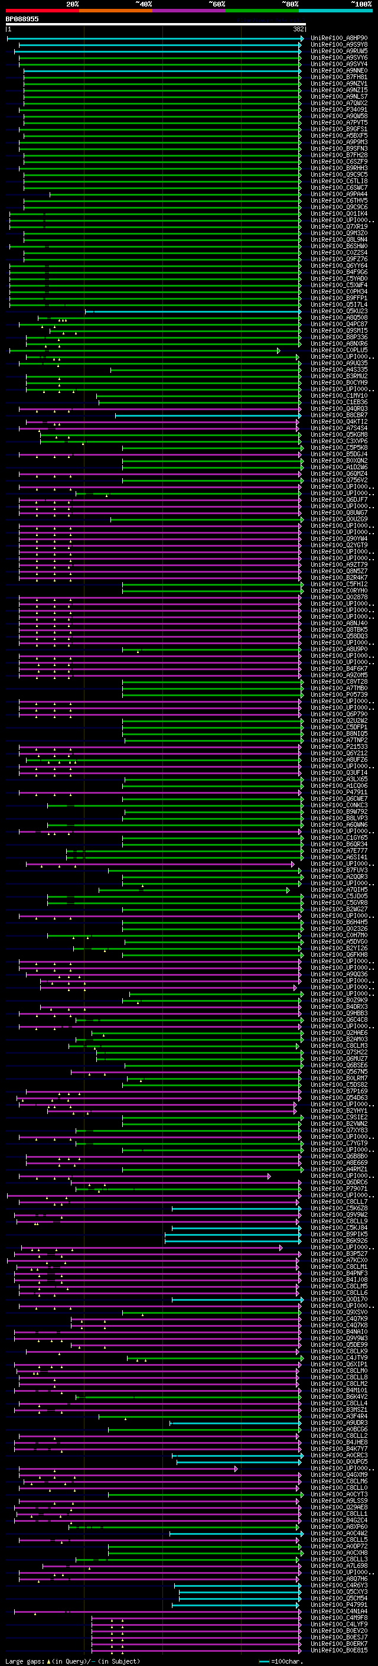Click the cyan alignment bar for UniRef100_B8CBR7
Viewport: 378px width, 1666px height.
pos(208,415)
